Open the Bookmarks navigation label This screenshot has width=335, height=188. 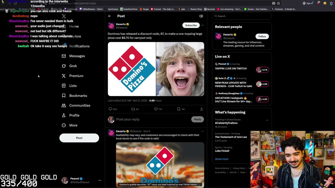(78, 96)
